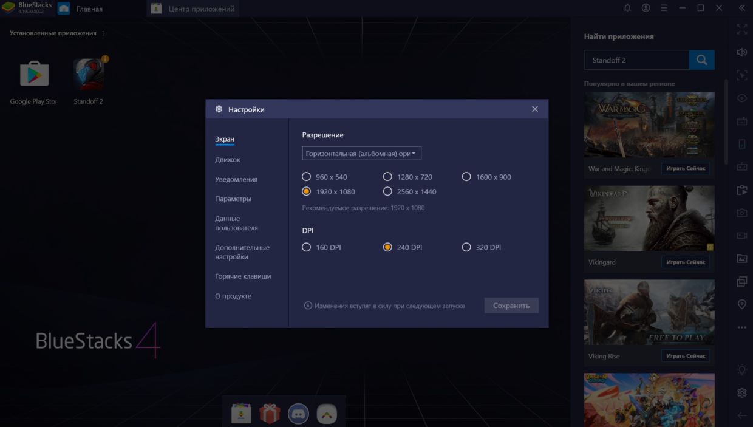The height and width of the screenshot is (427, 753).
Task: Close the Настройки dialog
Action: pos(535,109)
